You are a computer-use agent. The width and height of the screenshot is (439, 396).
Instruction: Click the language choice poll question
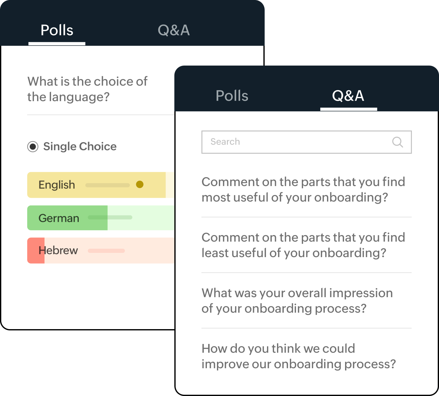[87, 89]
